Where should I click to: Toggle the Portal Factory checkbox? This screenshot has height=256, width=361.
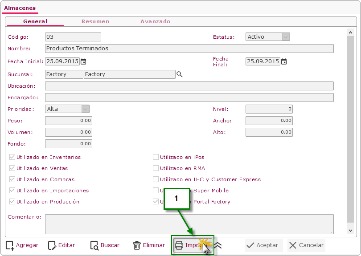point(156,202)
